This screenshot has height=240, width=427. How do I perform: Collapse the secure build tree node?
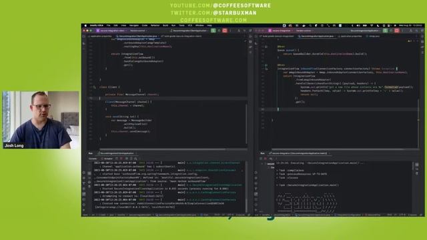[x=262, y=164]
